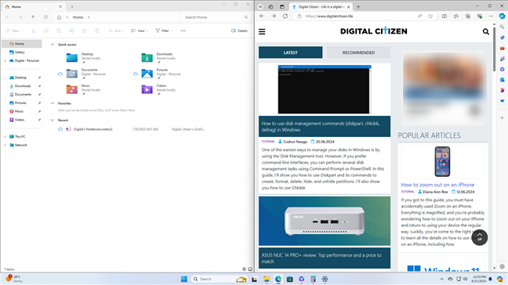Open How to zoom out on an iPhone
Screen dimensions: 508x285
coord(437,185)
